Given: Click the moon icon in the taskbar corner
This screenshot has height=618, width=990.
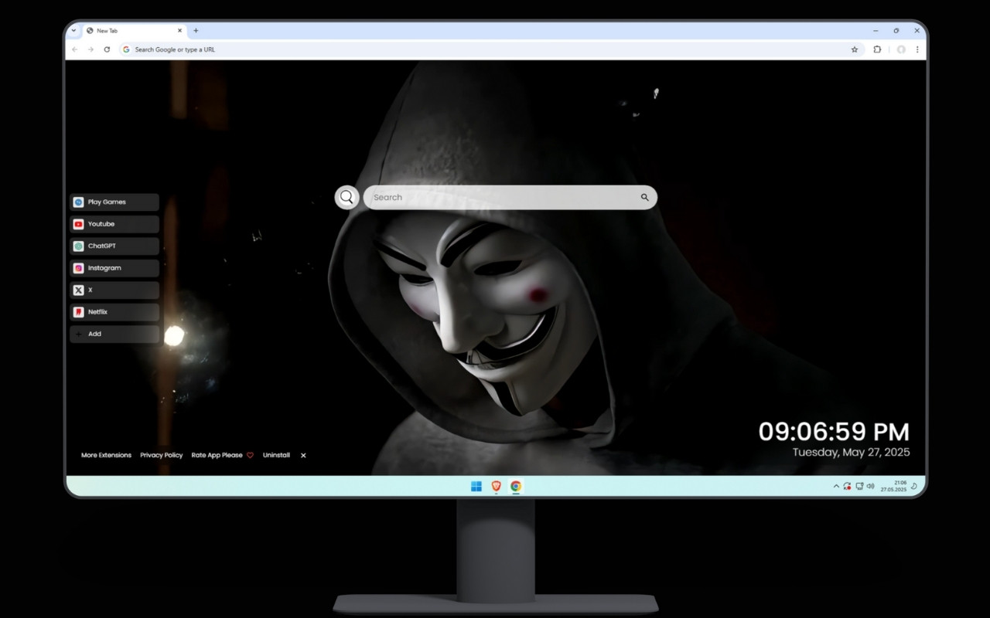Looking at the screenshot, I should (914, 486).
